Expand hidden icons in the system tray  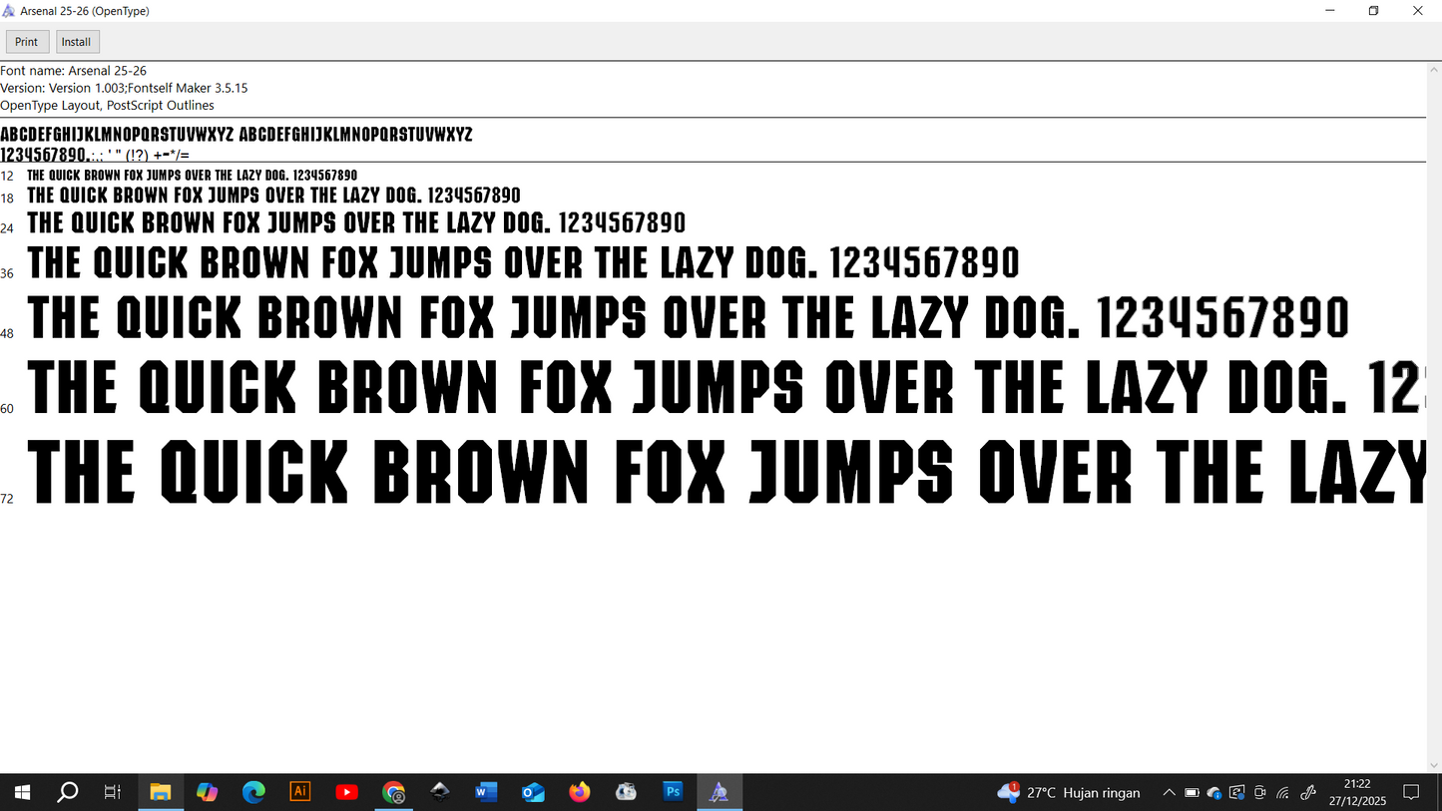(x=1169, y=793)
